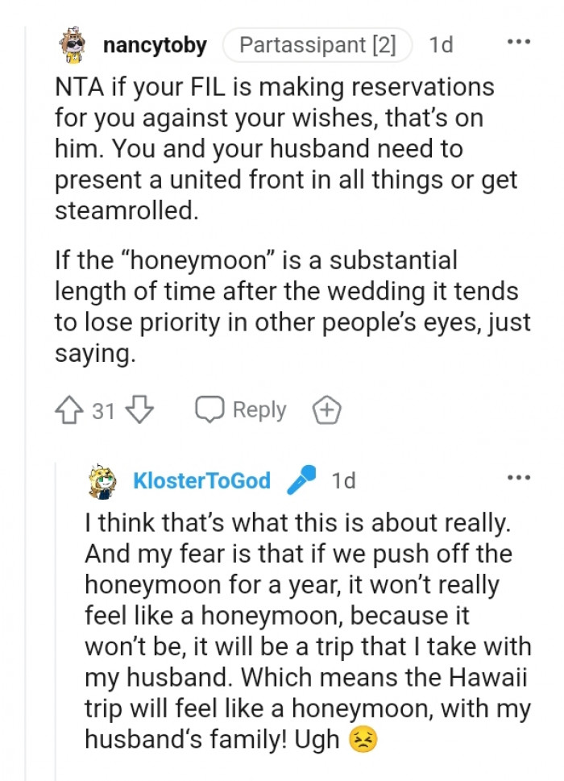This screenshot has width=564, height=781.
Task: Upvote nancytoby's comment
Action: [x=68, y=411]
